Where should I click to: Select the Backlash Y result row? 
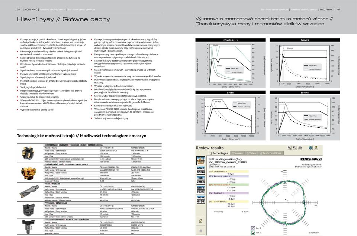click(229, 193)
